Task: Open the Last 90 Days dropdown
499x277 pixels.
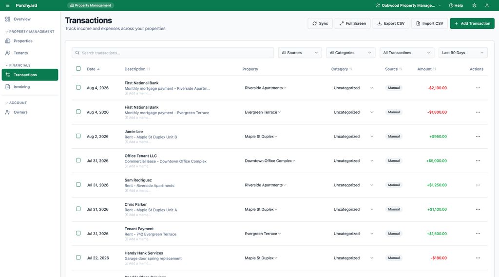Action: 463,53
